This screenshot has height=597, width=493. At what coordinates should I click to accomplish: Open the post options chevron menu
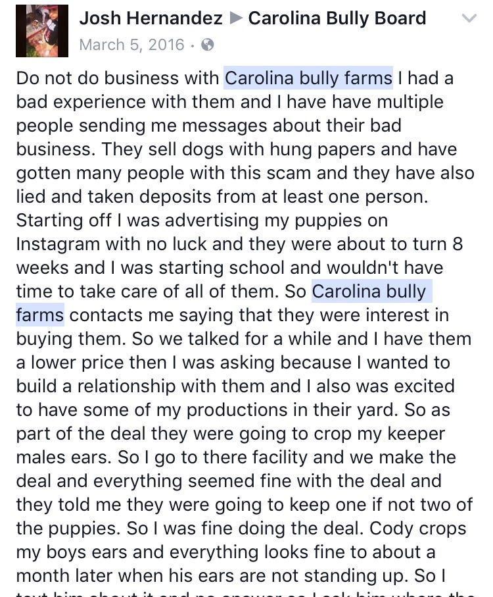[469, 18]
